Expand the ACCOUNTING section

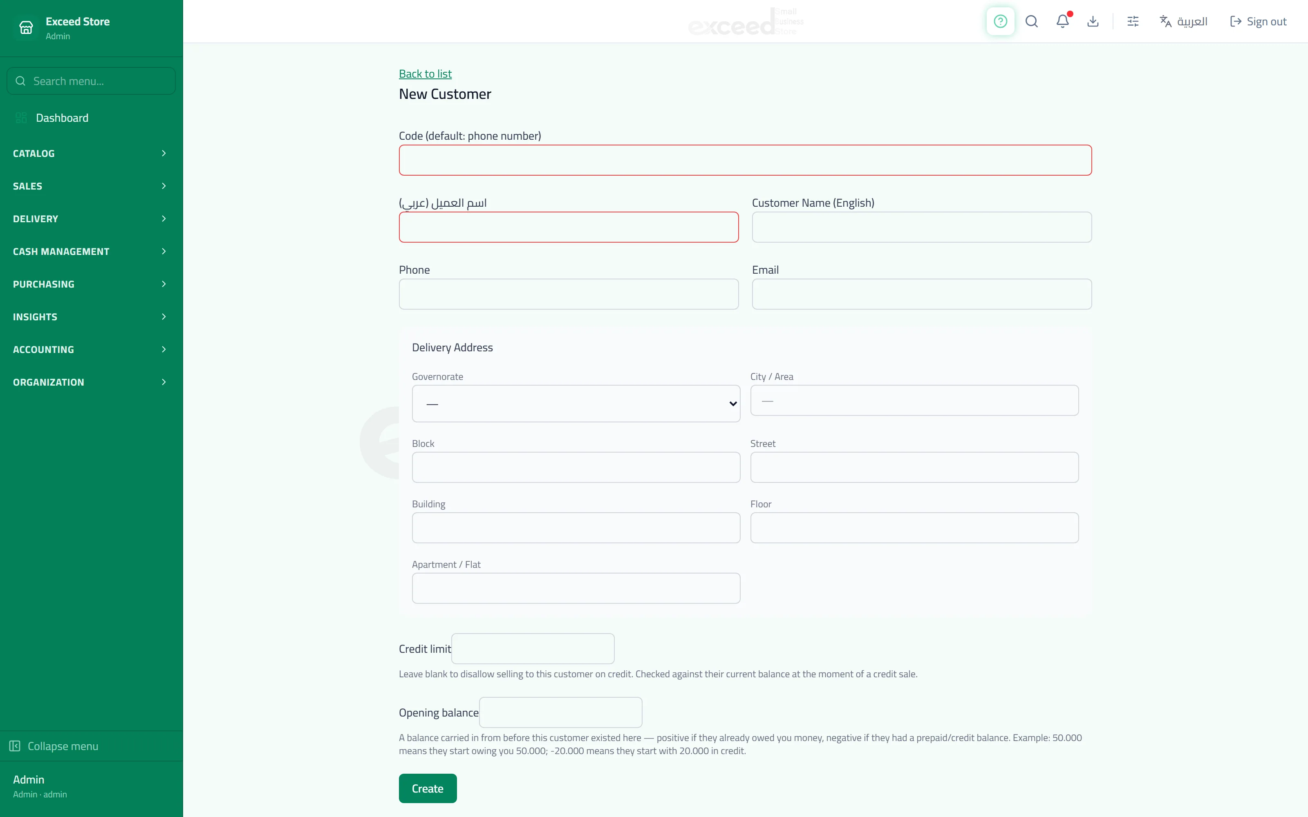pos(91,350)
